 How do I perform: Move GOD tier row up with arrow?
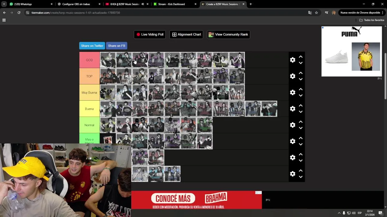tap(301, 57)
